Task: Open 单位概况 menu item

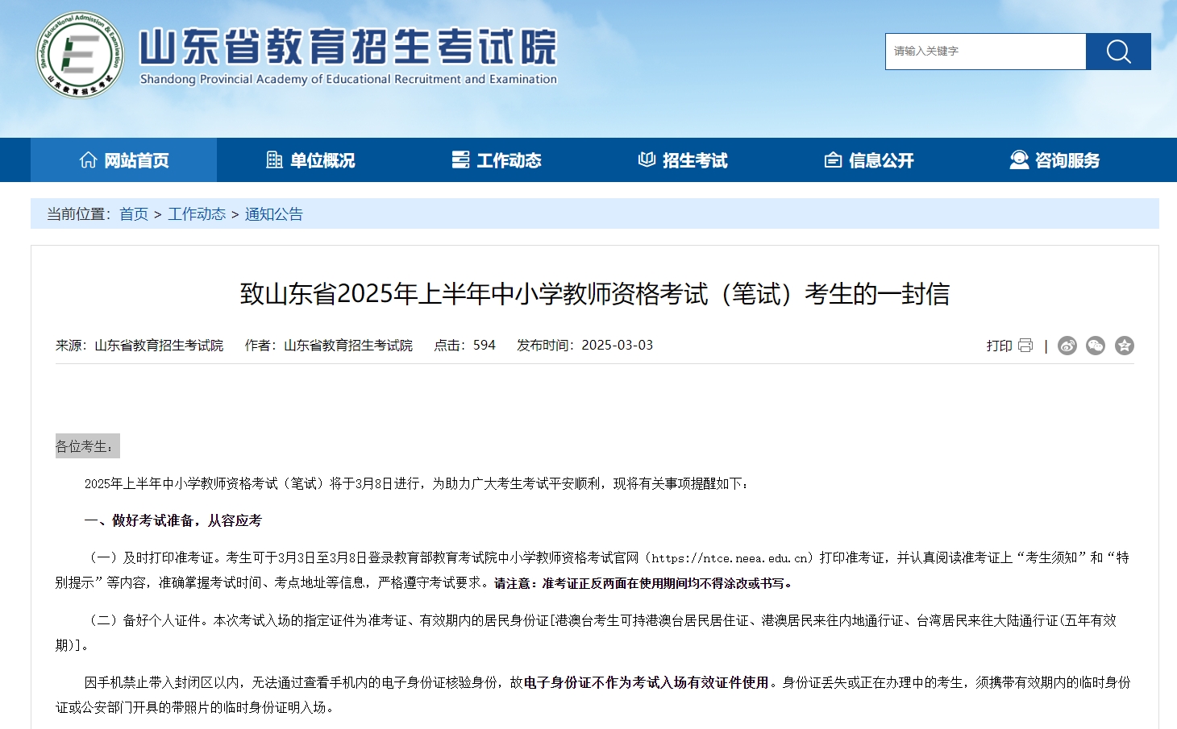Action: tap(310, 160)
